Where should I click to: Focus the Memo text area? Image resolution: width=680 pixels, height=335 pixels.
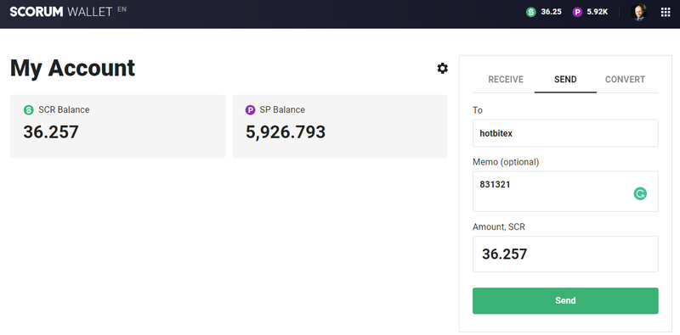pyautogui.click(x=565, y=192)
